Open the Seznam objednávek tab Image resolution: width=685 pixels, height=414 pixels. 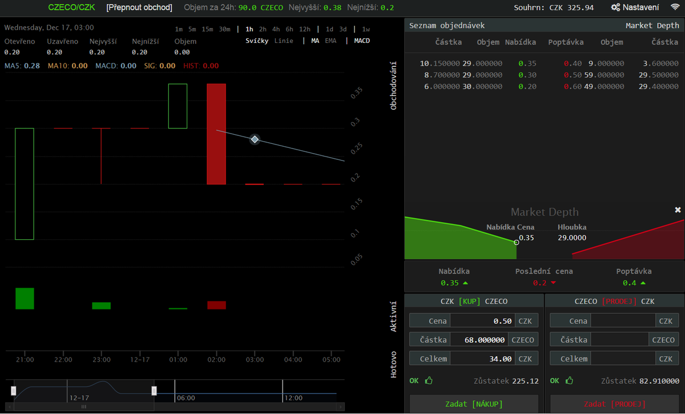point(447,26)
